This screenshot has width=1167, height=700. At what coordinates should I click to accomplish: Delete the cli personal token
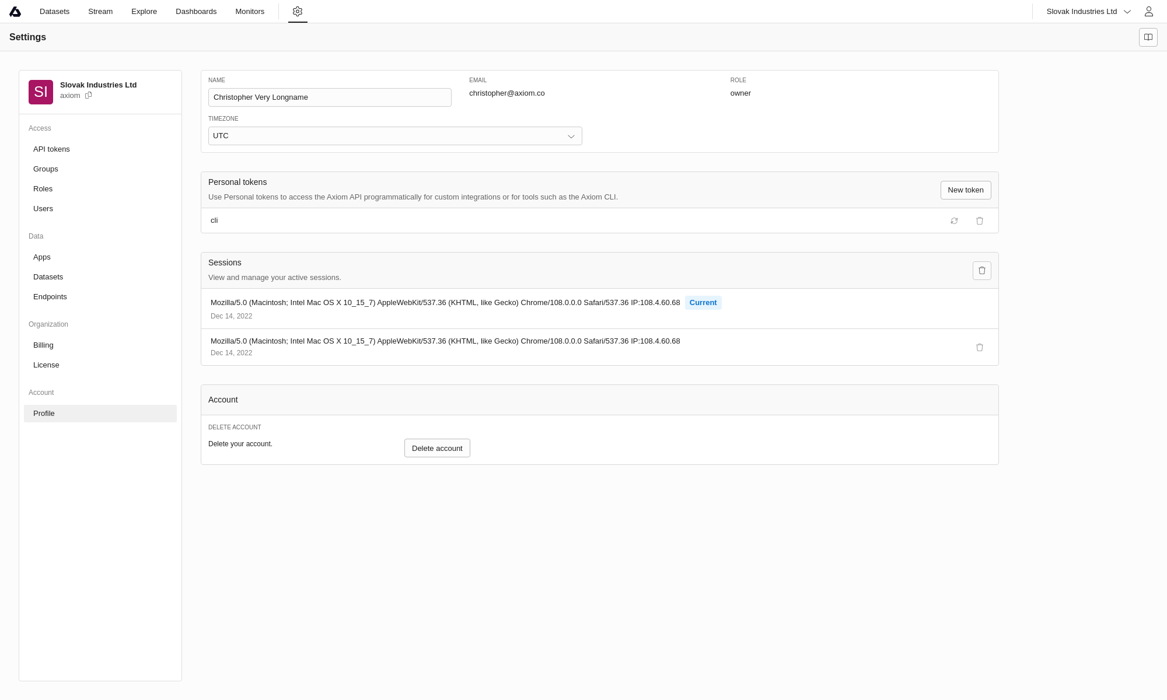[980, 221]
